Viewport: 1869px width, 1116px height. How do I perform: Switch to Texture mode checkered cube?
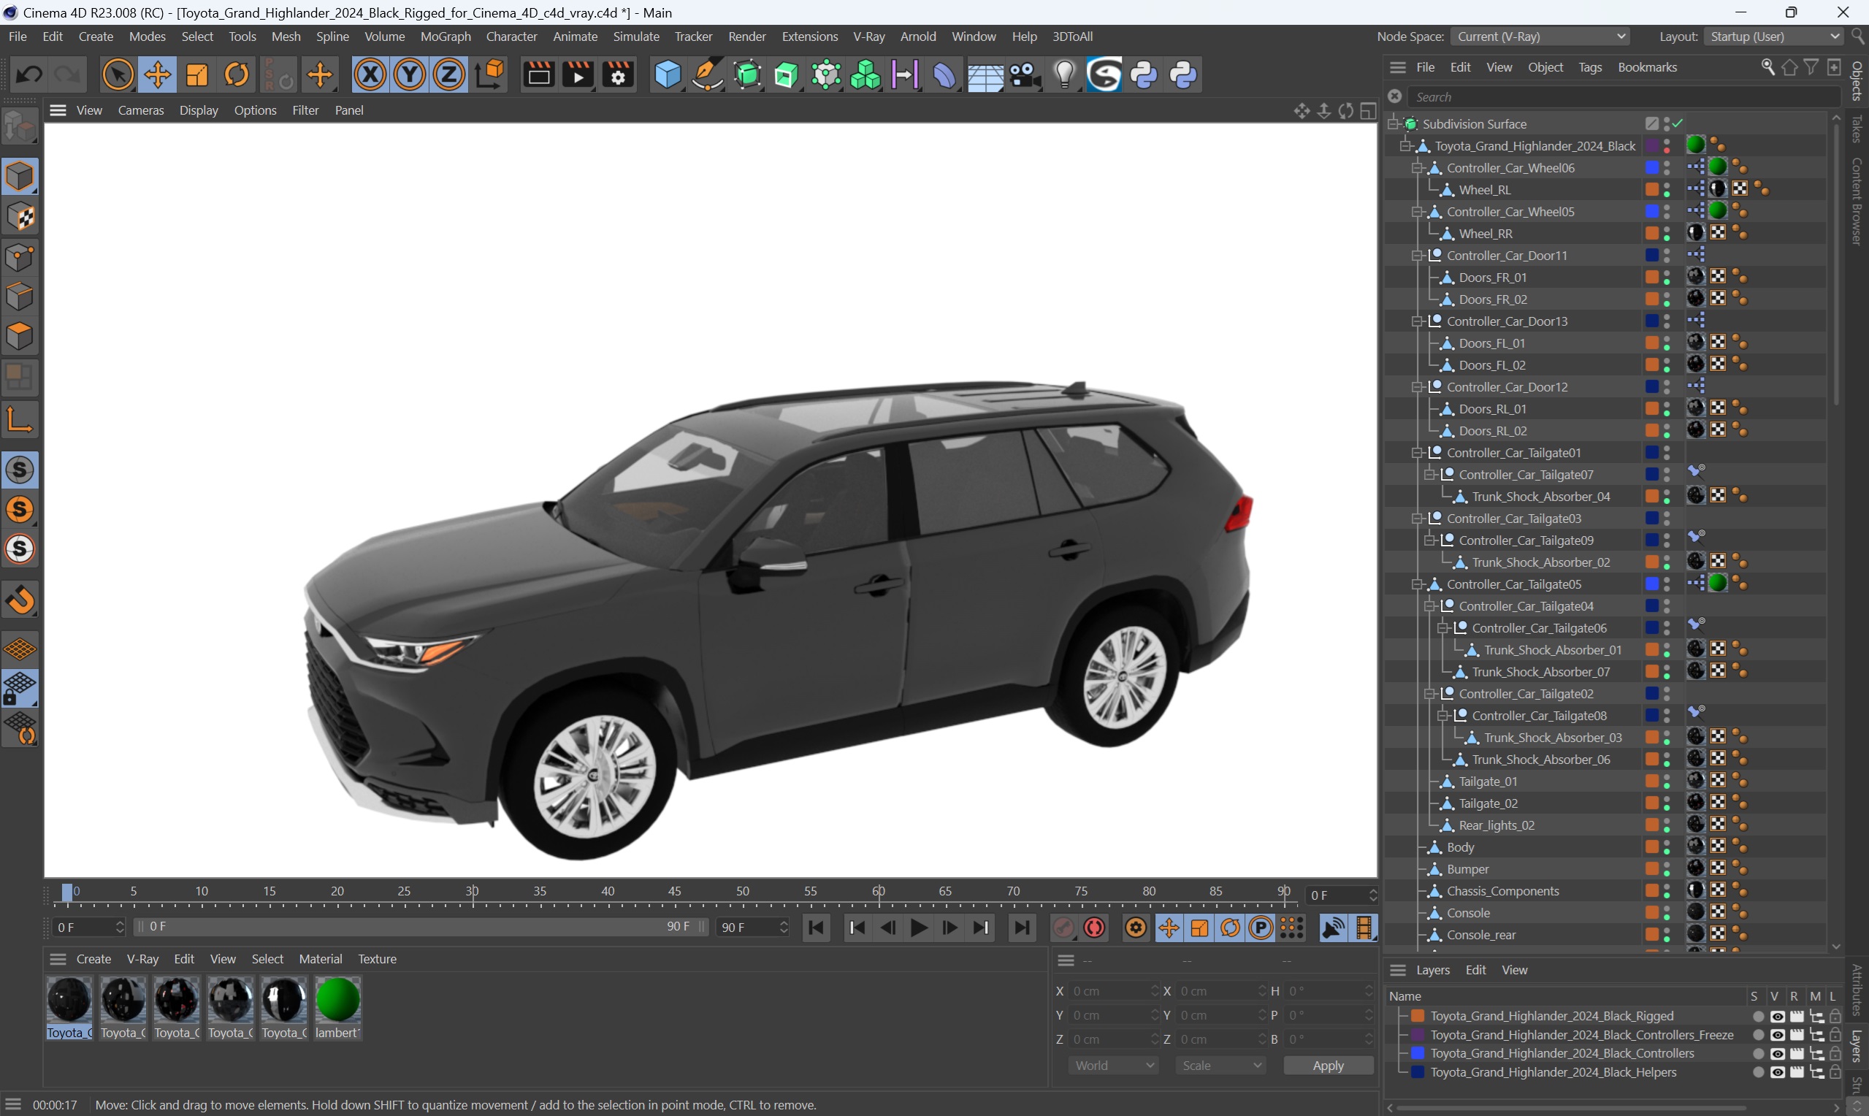pos(20,217)
